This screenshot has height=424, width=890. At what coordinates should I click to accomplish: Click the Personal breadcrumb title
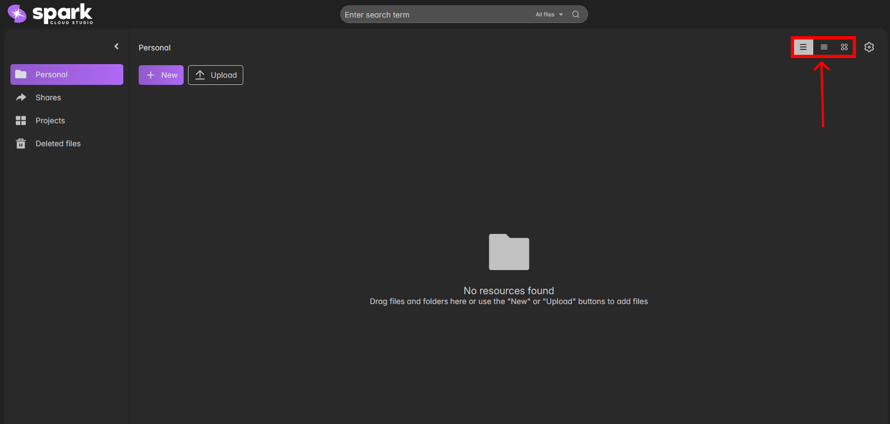[x=155, y=48]
